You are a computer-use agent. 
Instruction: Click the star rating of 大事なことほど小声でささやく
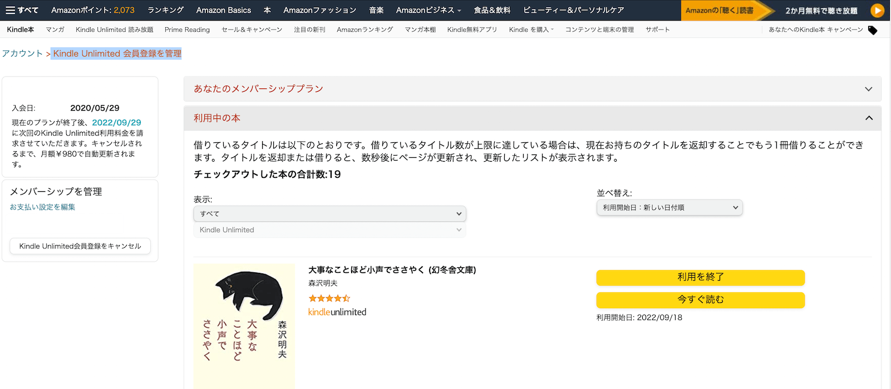pos(329,298)
